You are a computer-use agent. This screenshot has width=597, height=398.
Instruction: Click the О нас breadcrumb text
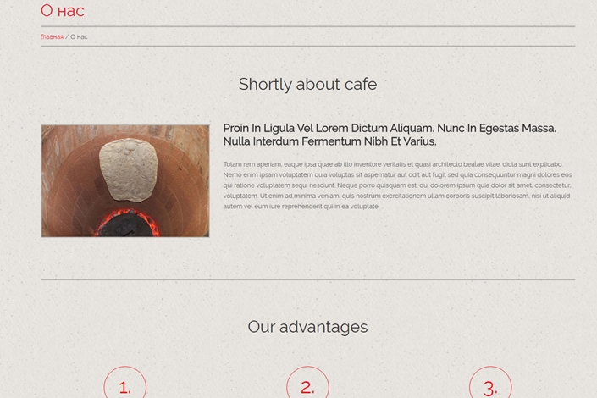pos(79,37)
